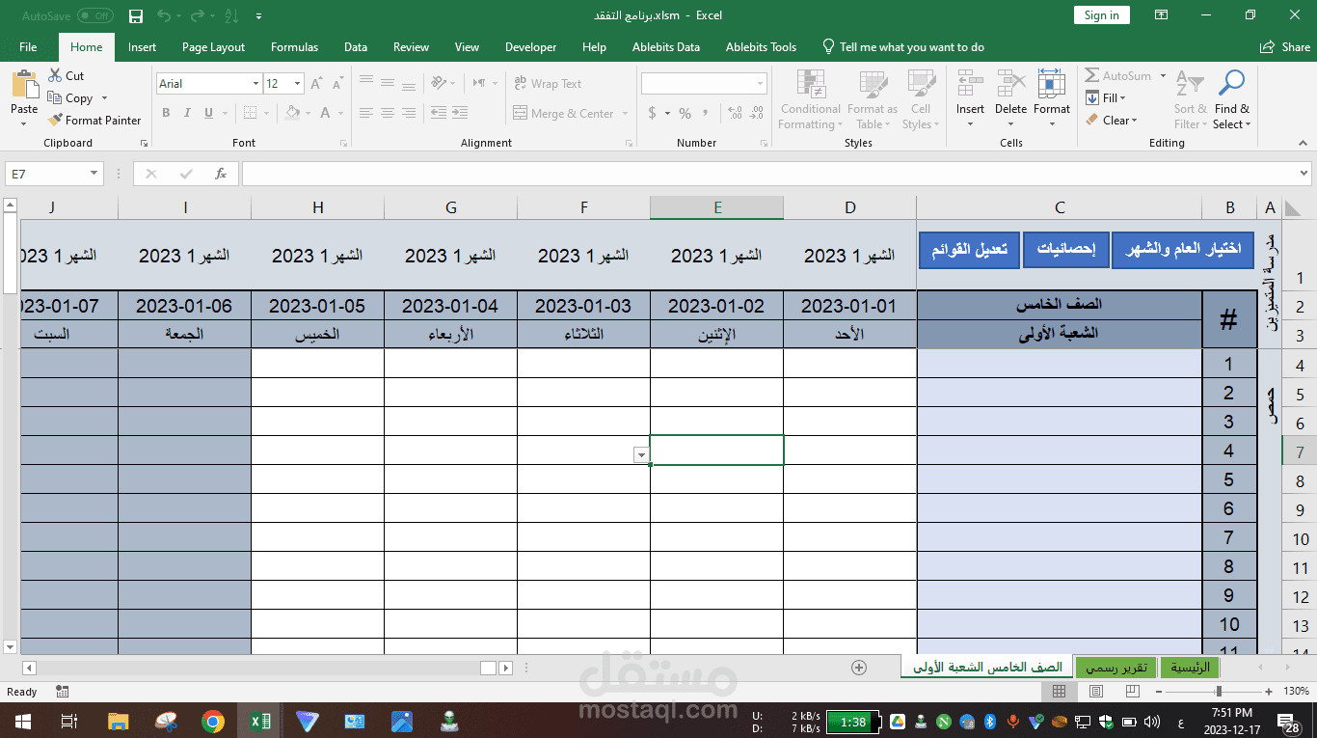Click the formula bar input field

click(768, 174)
